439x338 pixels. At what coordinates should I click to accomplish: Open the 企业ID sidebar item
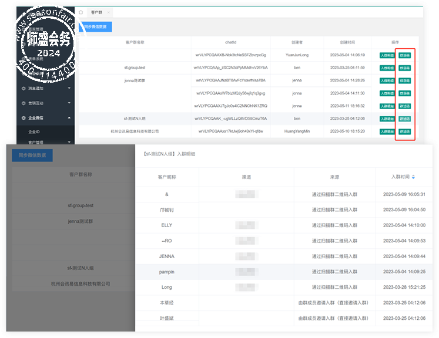coord(34,131)
